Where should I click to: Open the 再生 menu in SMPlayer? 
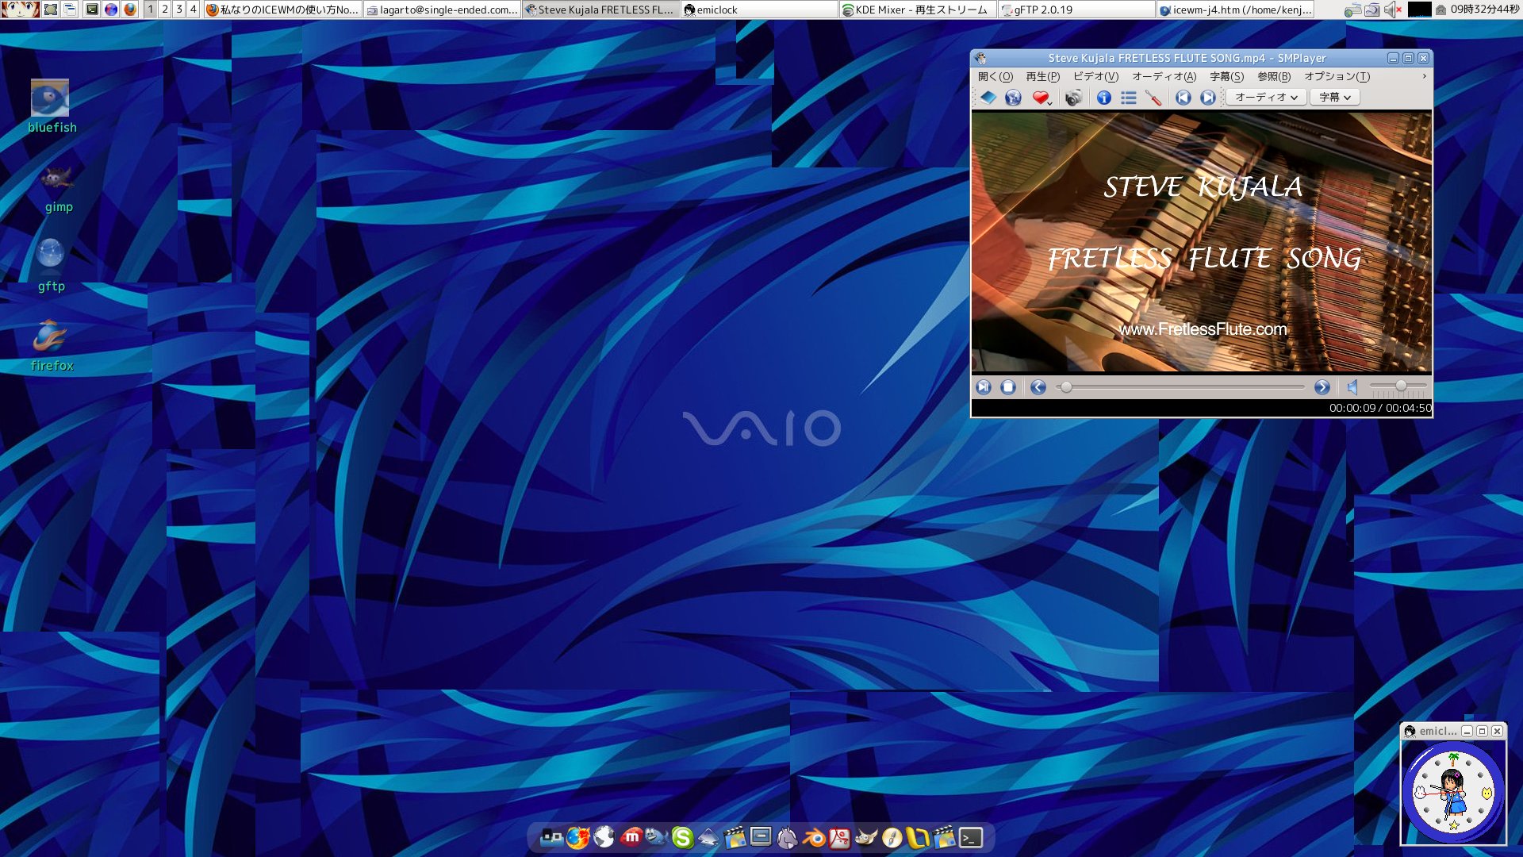1041,77
